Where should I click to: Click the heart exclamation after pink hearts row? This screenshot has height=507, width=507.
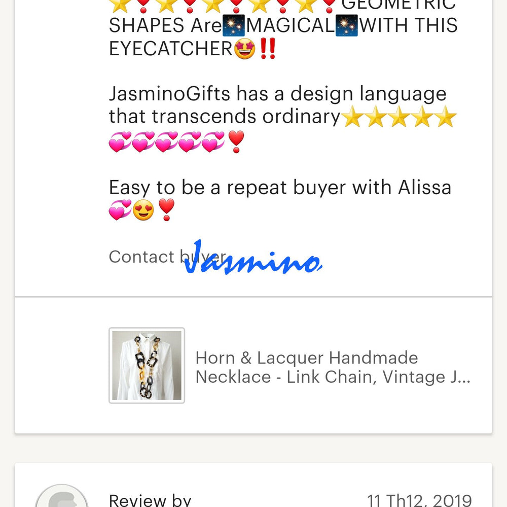pos(236,141)
